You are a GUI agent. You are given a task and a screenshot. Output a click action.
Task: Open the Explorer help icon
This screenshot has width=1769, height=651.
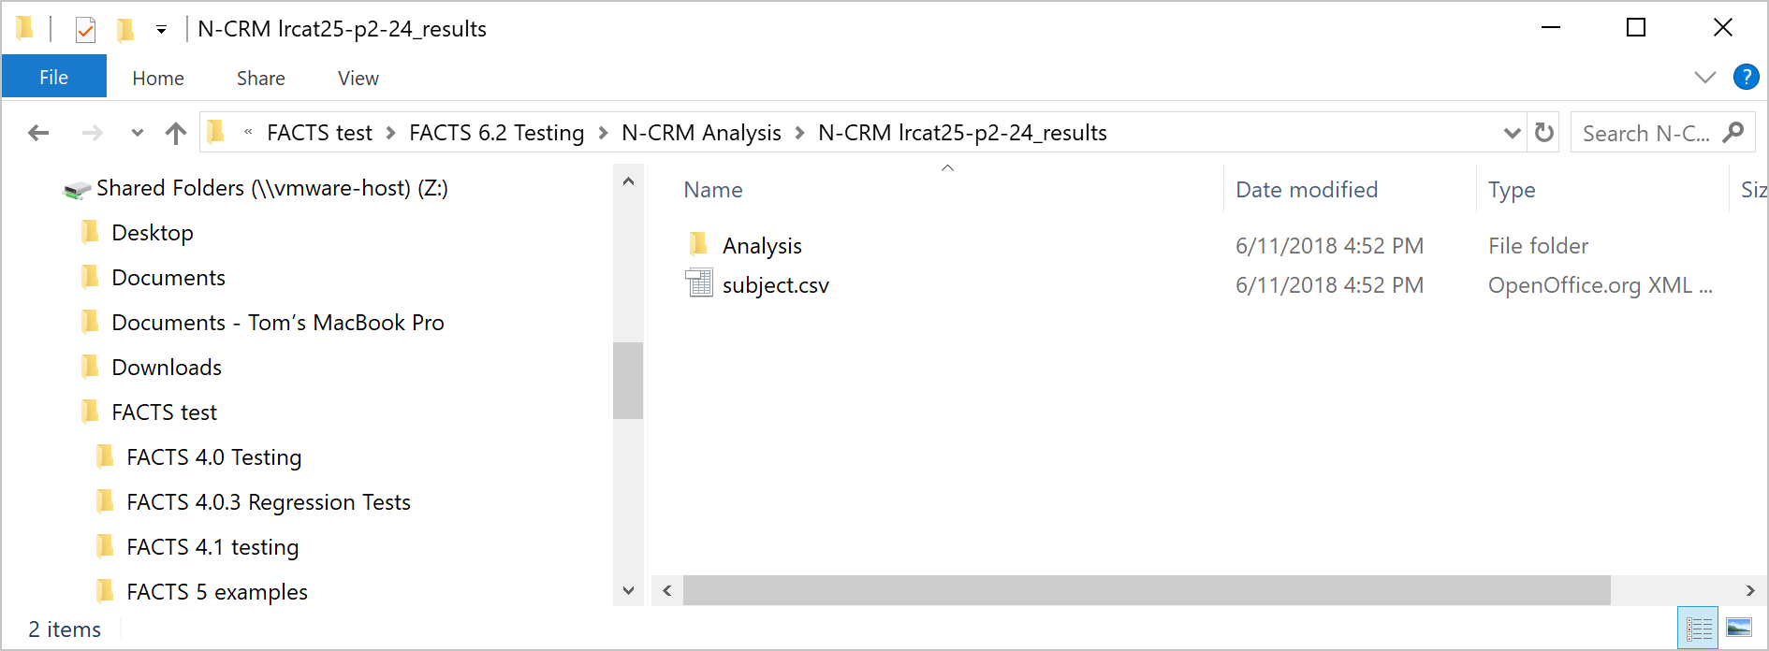click(x=1746, y=77)
